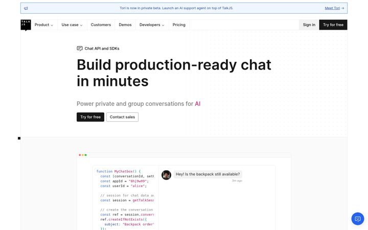Click the Sign in button
The image size is (368, 230).
[309, 25]
